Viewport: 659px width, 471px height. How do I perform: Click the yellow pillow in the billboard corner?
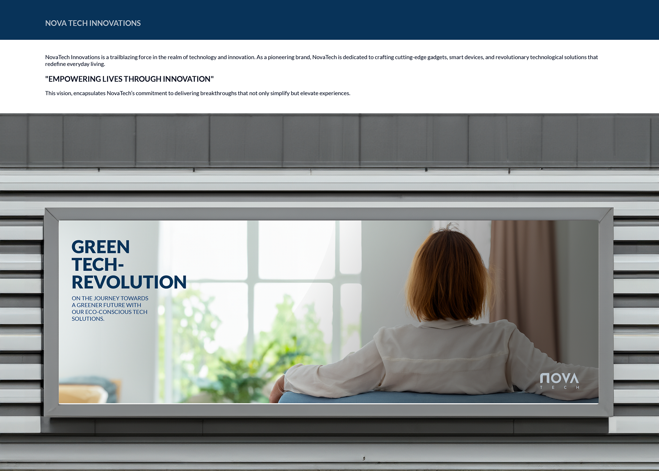tap(81, 393)
